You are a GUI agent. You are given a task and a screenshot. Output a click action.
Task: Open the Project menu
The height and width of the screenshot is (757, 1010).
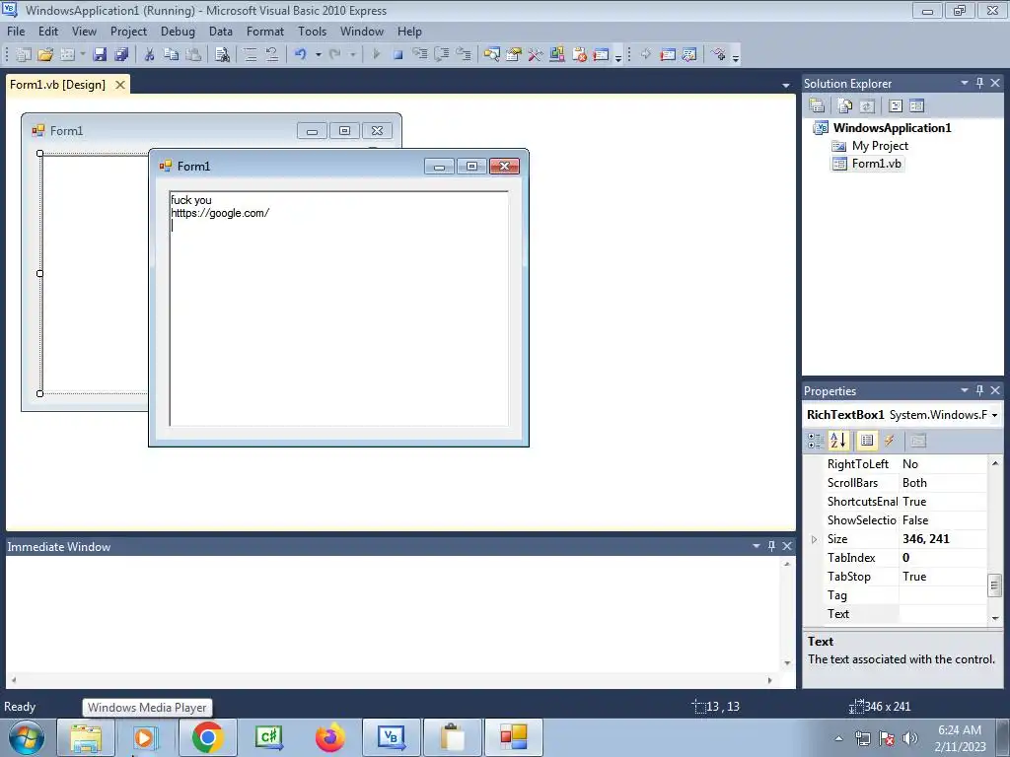click(128, 31)
